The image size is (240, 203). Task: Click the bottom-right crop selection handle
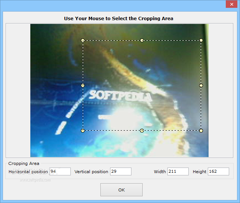point(201,131)
